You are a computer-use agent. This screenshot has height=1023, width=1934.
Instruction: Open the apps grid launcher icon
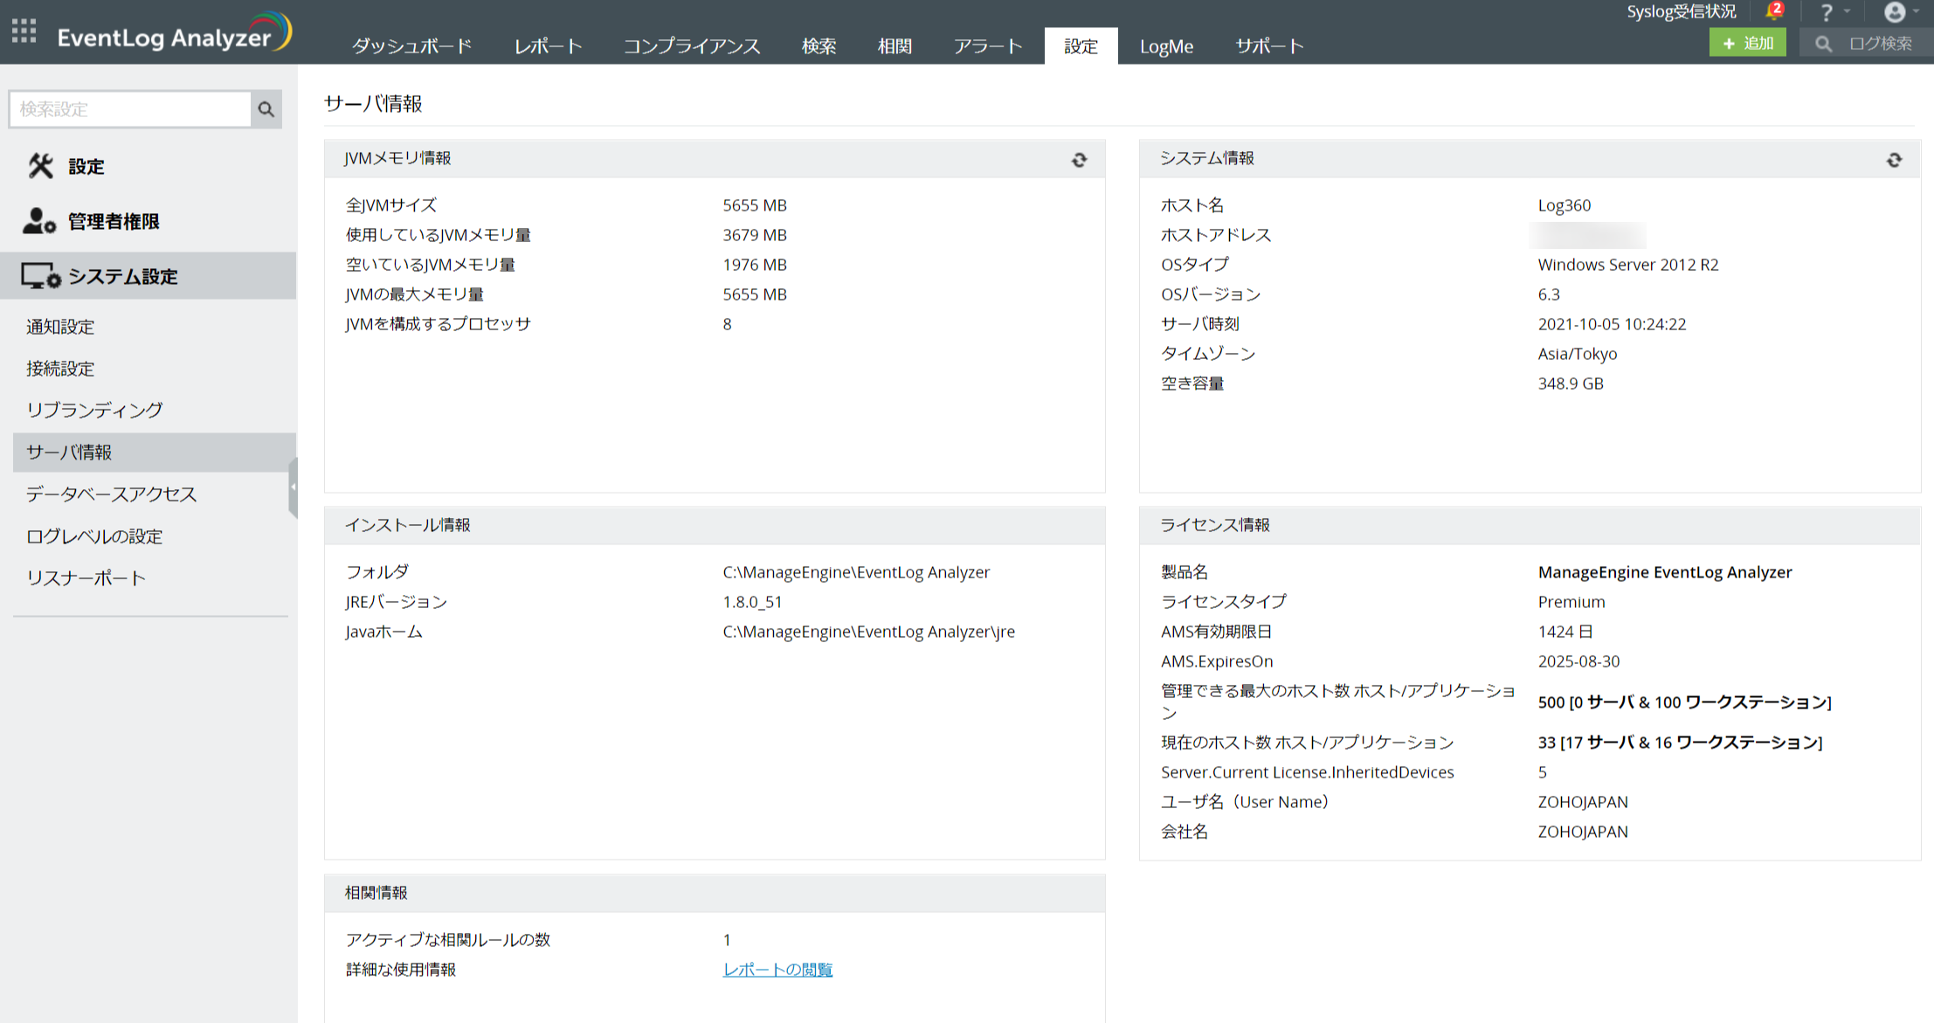click(x=24, y=31)
